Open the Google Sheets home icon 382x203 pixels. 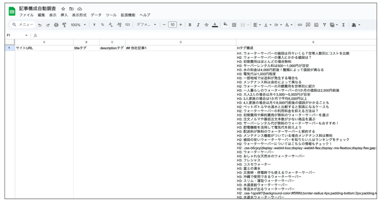tap(12, 12)
